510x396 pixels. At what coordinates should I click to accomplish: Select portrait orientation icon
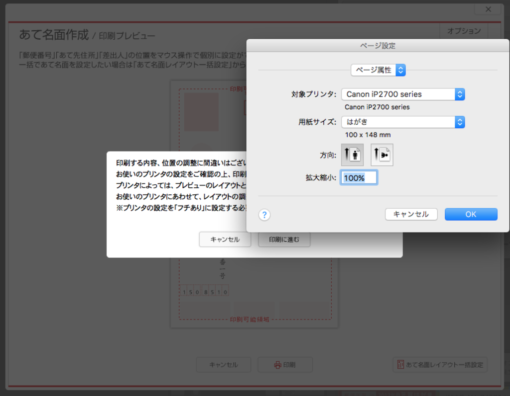pyautogui.click(x=352, y=155)
